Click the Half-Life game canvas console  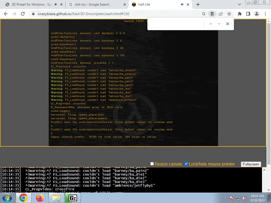pyautogui.click(x=133, y=83)
